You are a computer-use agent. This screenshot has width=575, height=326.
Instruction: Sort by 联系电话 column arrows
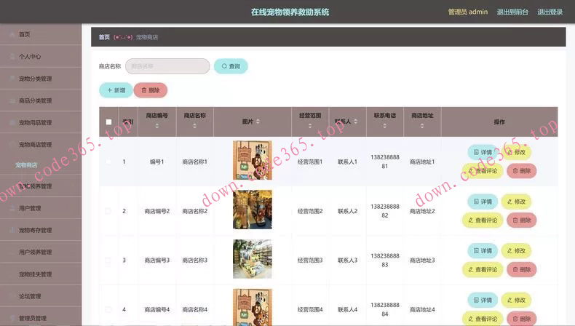pos(385,126)
